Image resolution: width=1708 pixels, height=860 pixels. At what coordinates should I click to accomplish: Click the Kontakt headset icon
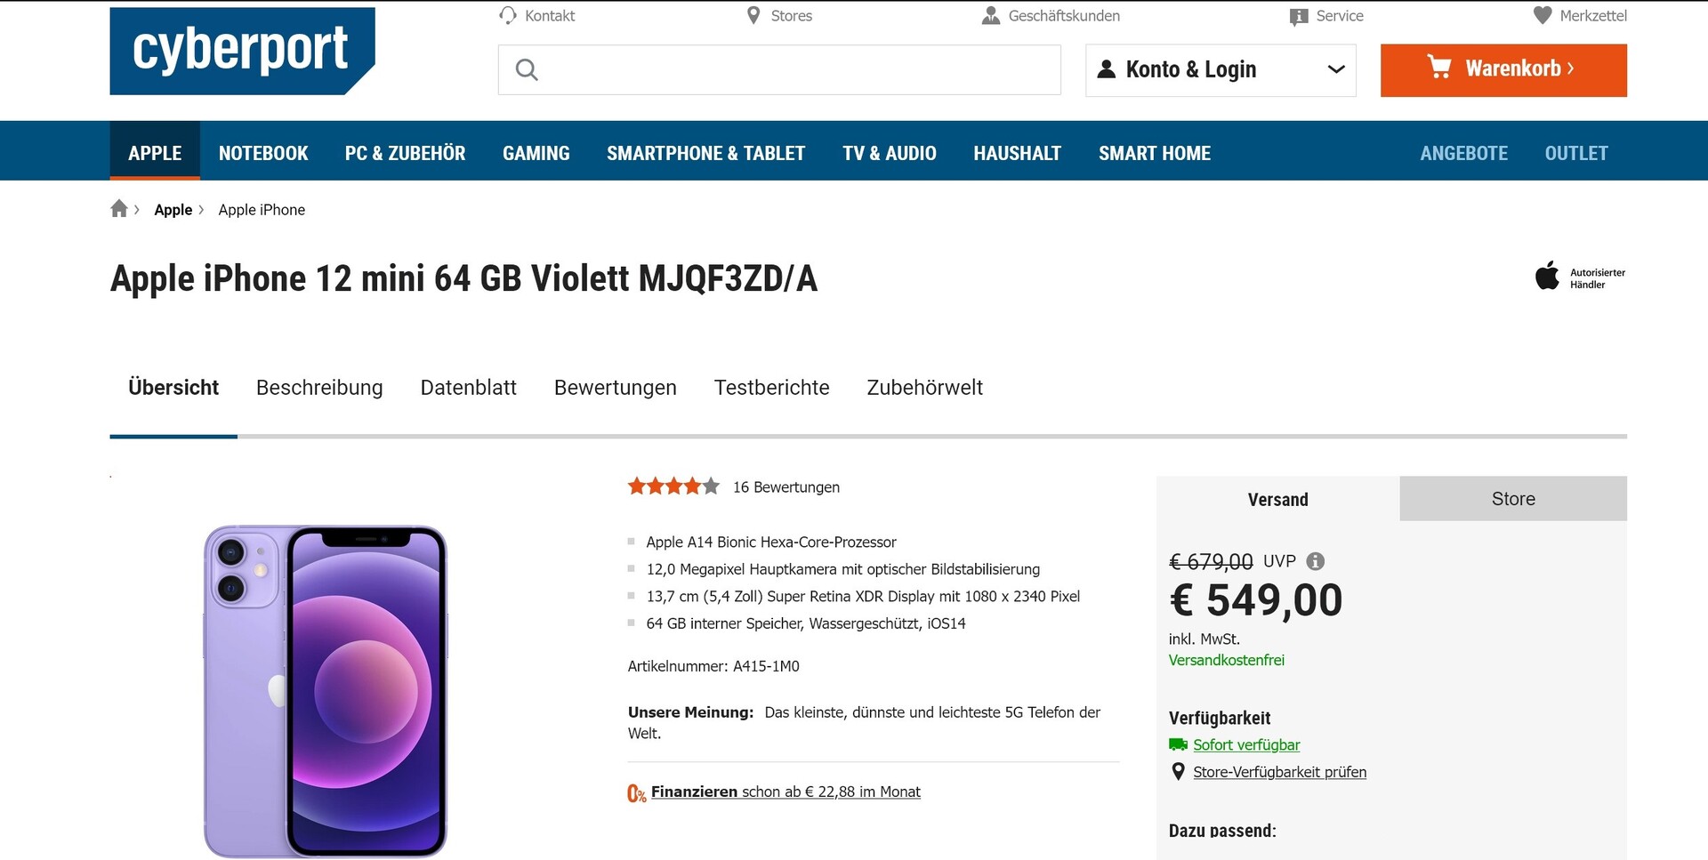click(x=508, y=15)
